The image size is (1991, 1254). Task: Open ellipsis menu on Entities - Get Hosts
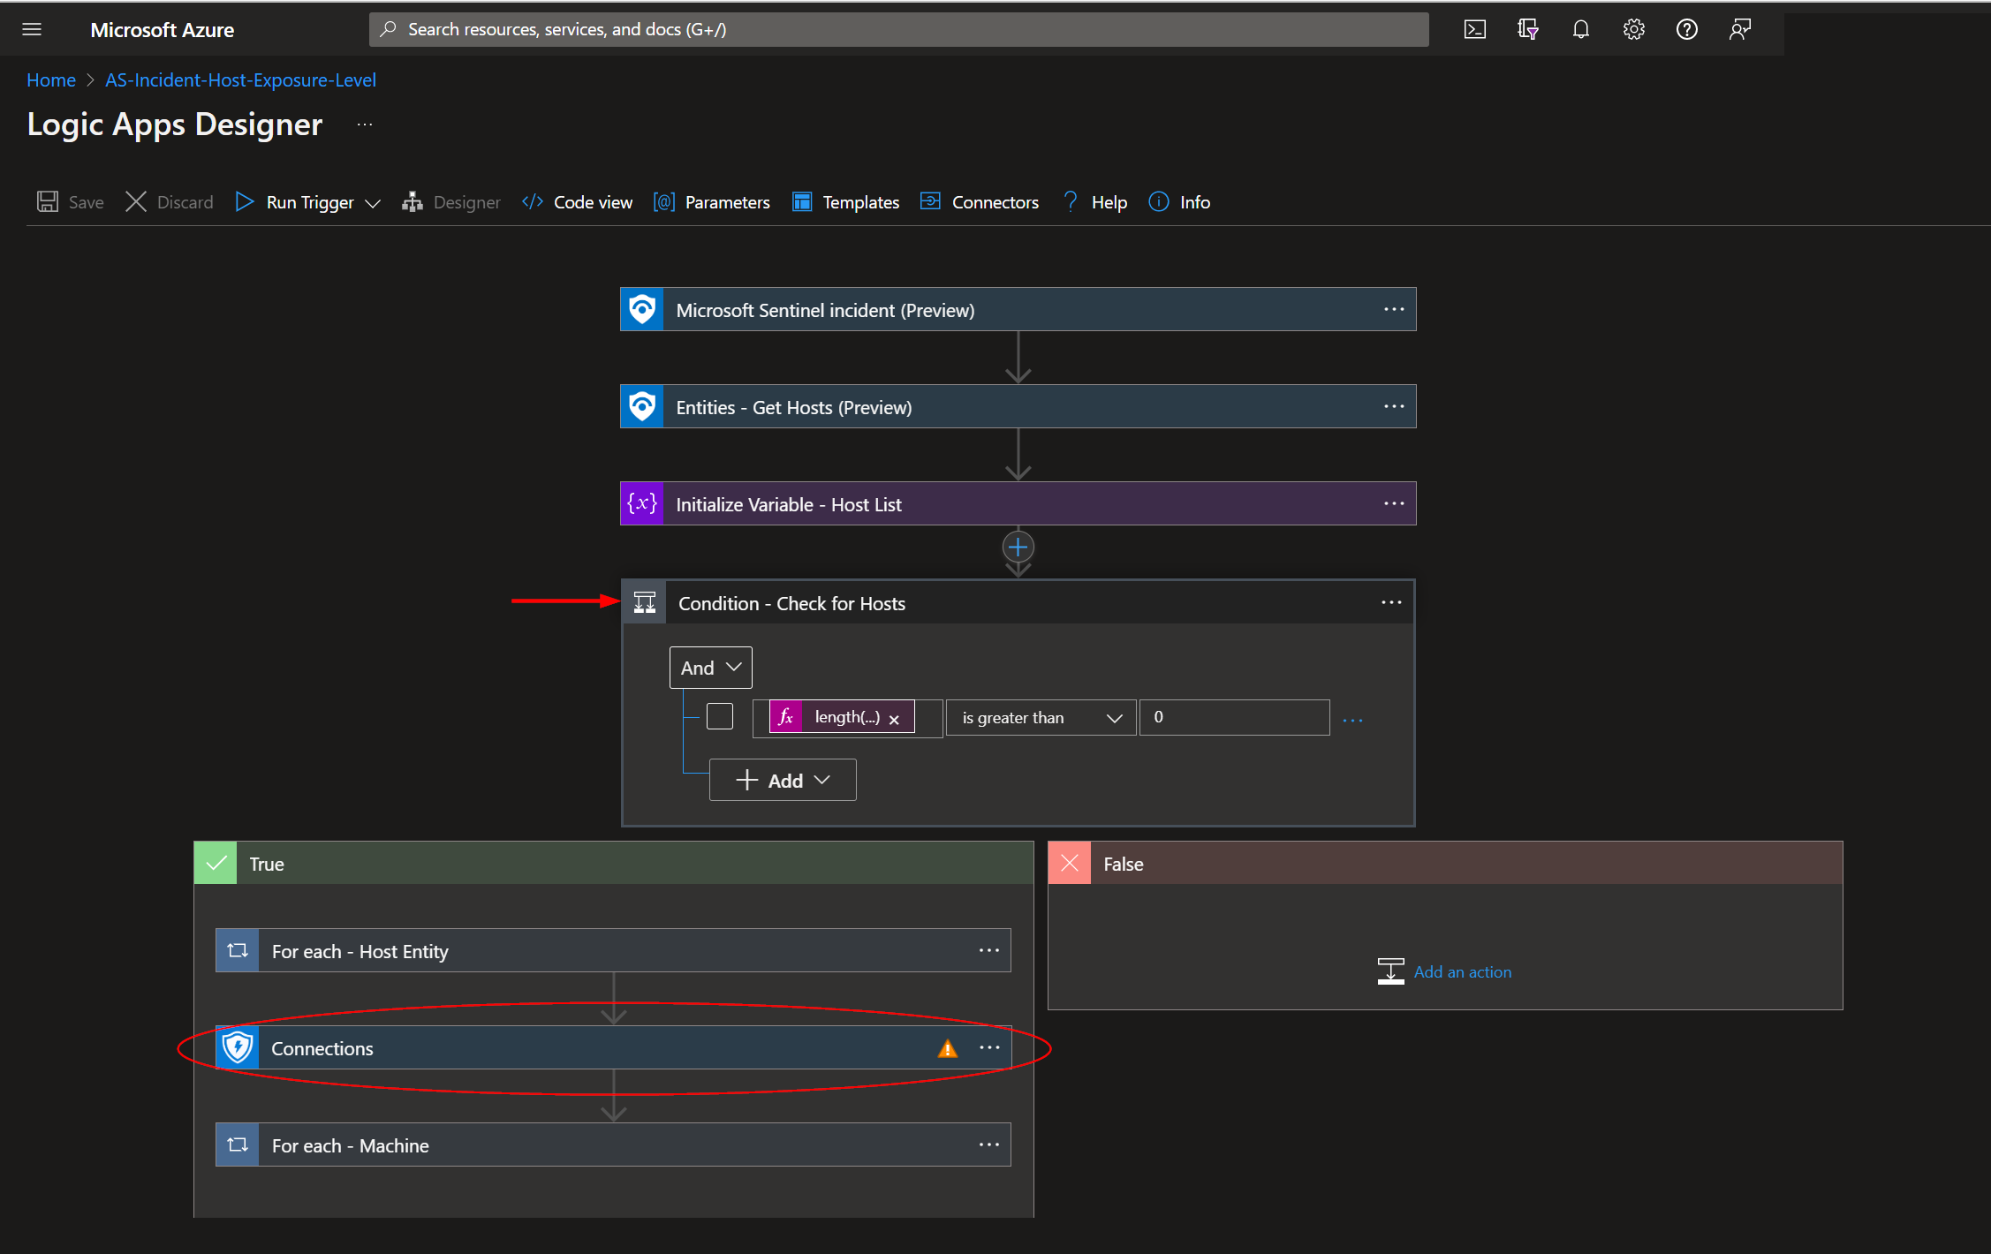1394,406
